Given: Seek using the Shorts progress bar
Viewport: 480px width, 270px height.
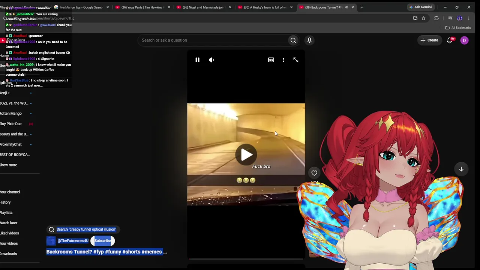Looking at the screenshot, I should [246, 259].
